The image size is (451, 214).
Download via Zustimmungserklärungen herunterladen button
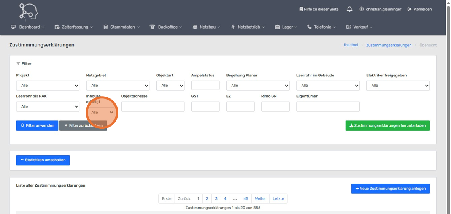click(x=387, y=125)
